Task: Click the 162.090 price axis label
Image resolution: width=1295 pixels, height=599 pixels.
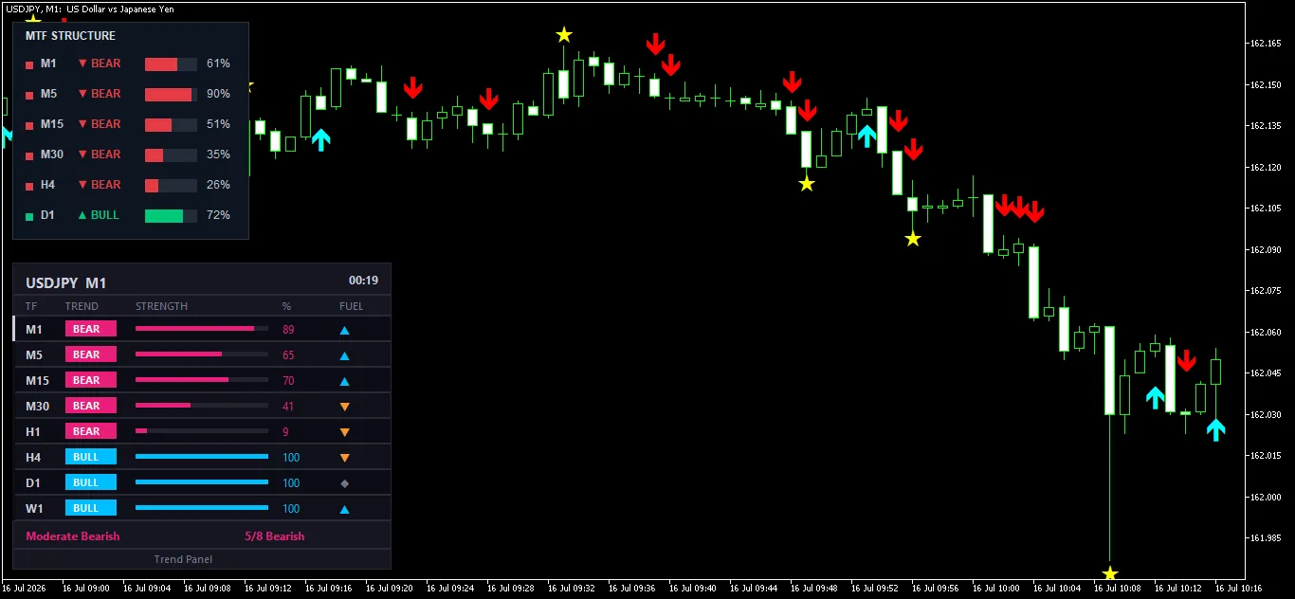Action: [x=1267, y=250]
